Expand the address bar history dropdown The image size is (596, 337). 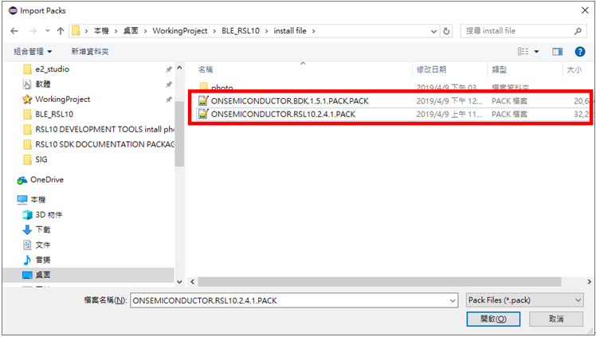pos(433,31)
